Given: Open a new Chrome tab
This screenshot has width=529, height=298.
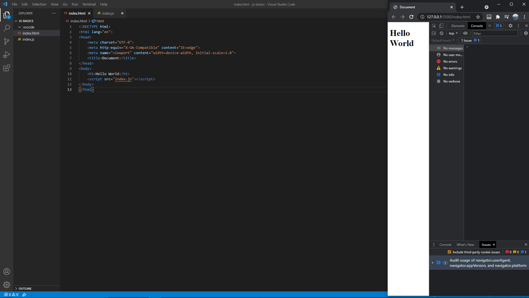Looking at the screenshot, I should (x=462, y=7).
